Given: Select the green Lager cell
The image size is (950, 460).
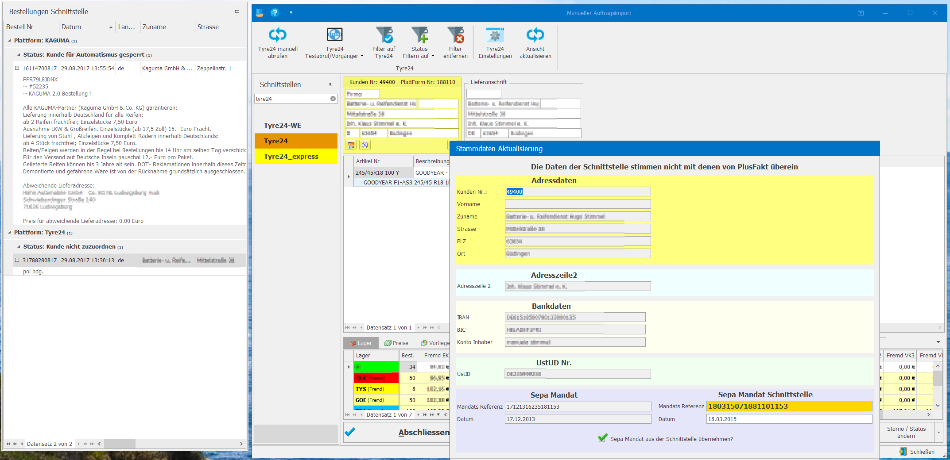Looking at the screenshot, I should point(376,367).
